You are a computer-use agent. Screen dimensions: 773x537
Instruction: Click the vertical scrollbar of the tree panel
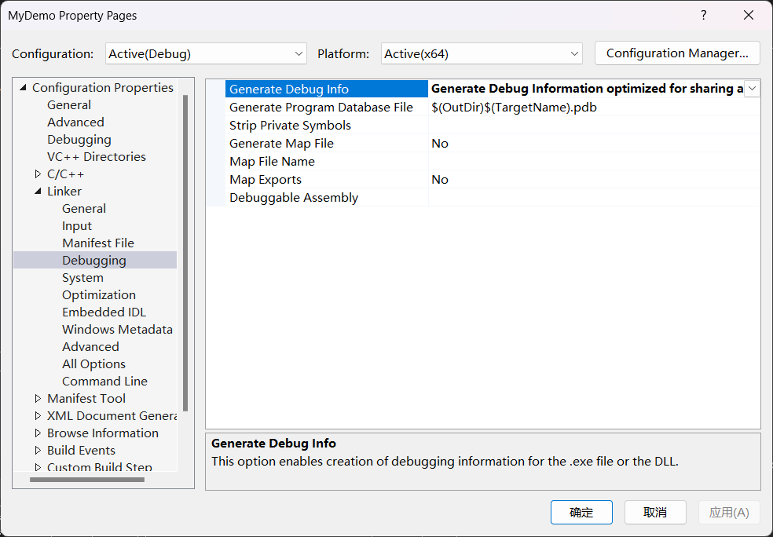coord(185,254)
